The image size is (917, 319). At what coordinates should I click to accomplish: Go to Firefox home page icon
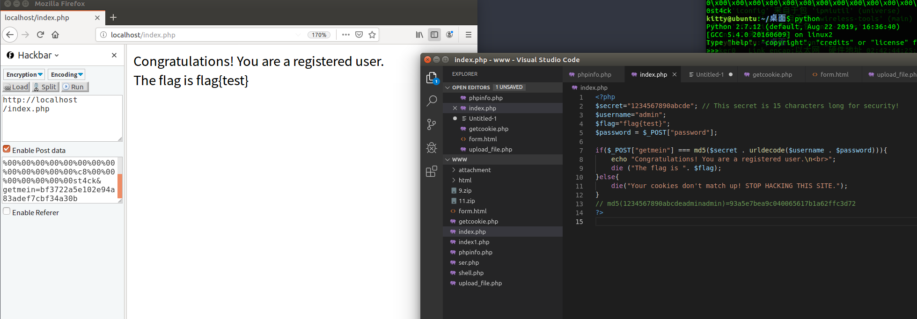pyautogui.click(x=55, y=35)
